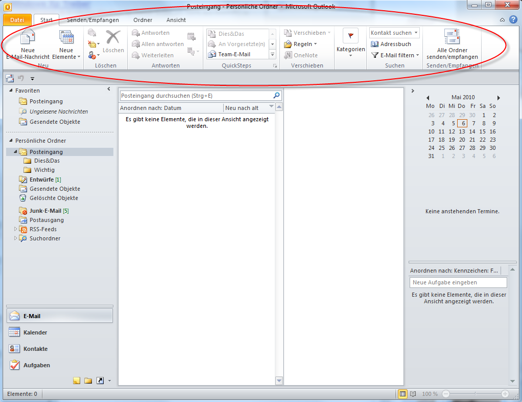
Task: Open the E-Mail filtern dropdown
Action: (x=396, y=55)
